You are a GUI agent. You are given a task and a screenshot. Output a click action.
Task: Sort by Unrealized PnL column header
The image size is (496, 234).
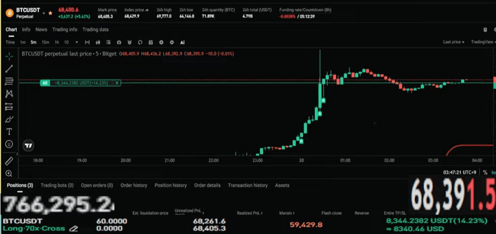click(189, 212)
